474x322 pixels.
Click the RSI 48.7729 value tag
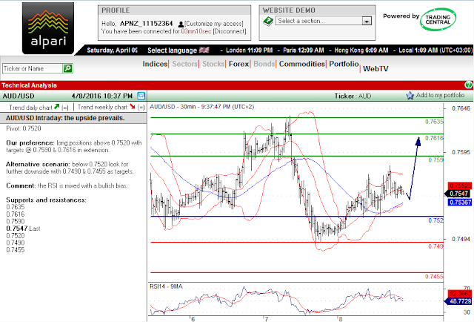(x=458, y=301)
